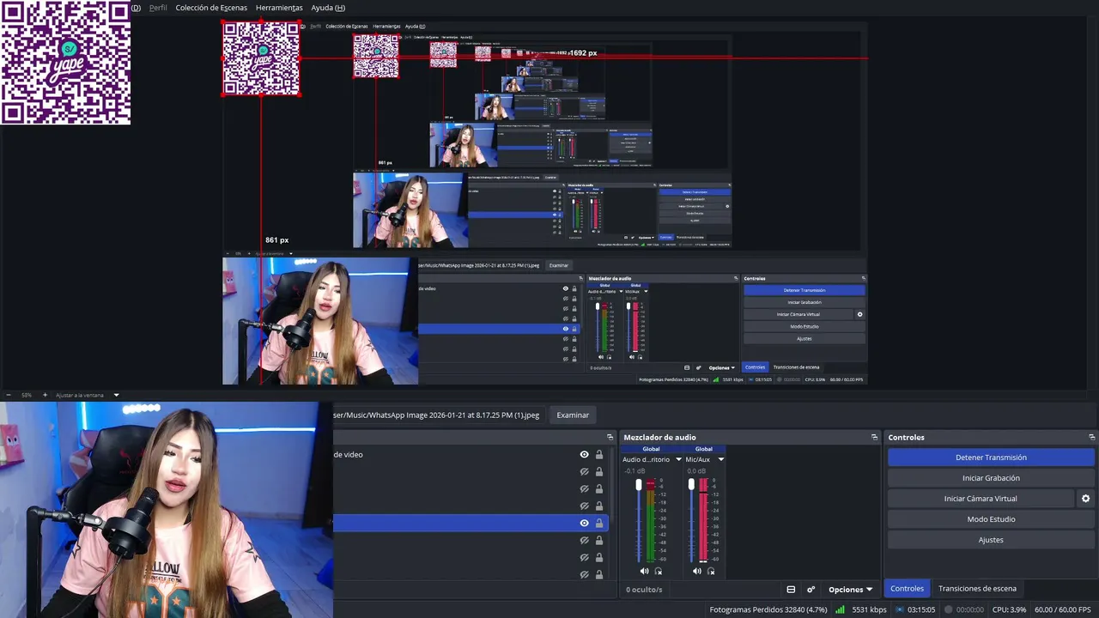Click the 60.00 / 60.00 FPS readout
The width and height of the screenshot is (1099, 618).
click(1063, 609)
